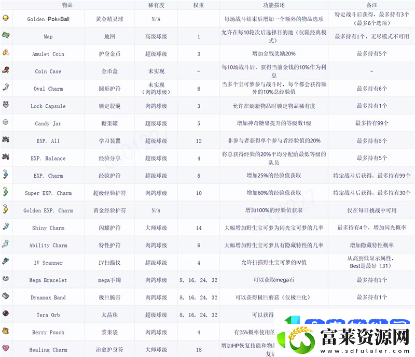Click the Dynamax Band item icon
This screenshot has width=415, height=357.
[6, 296]
